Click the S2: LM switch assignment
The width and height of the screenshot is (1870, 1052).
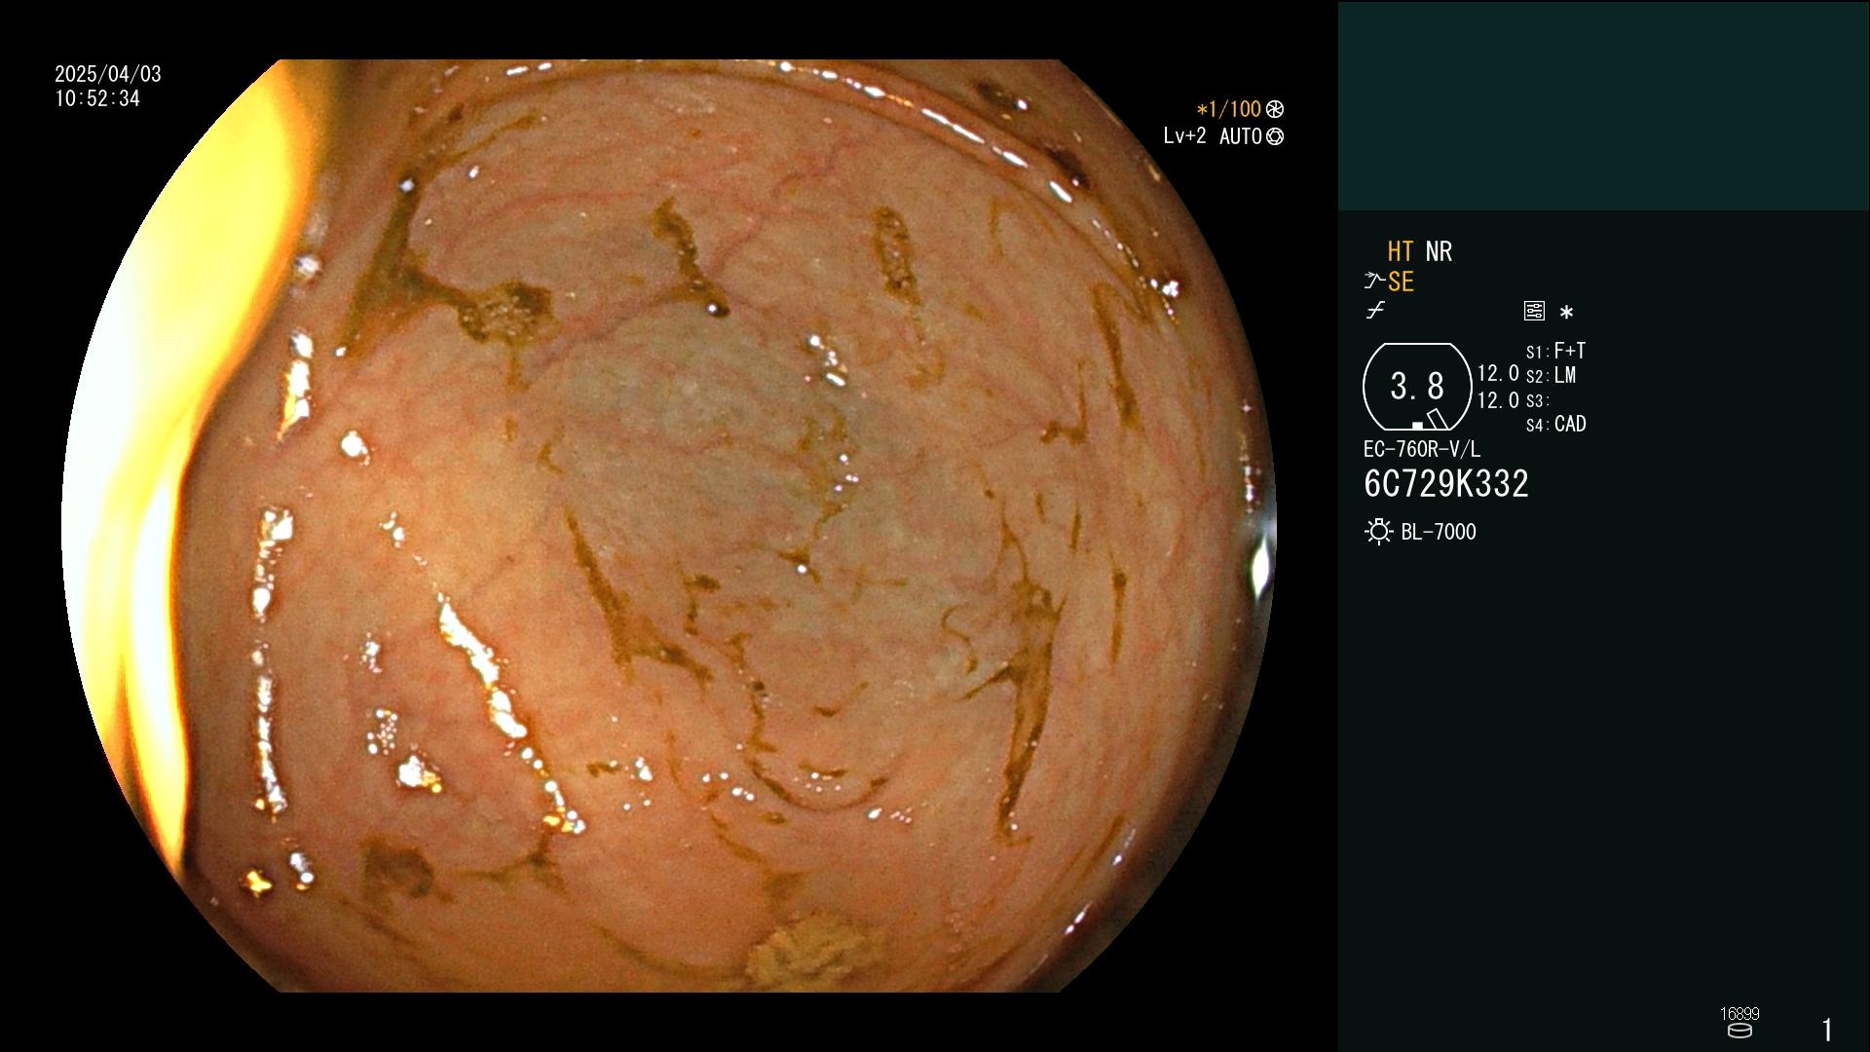click(1552, 375)
